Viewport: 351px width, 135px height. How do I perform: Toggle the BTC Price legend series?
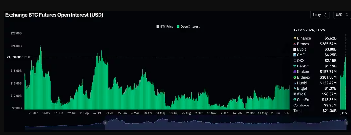point(165,26)
